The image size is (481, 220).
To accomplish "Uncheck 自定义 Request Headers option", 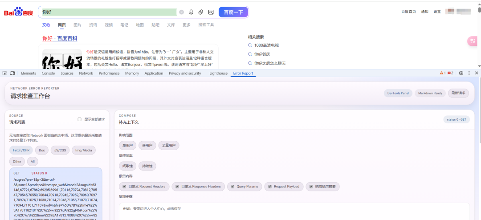I will 124,187.
